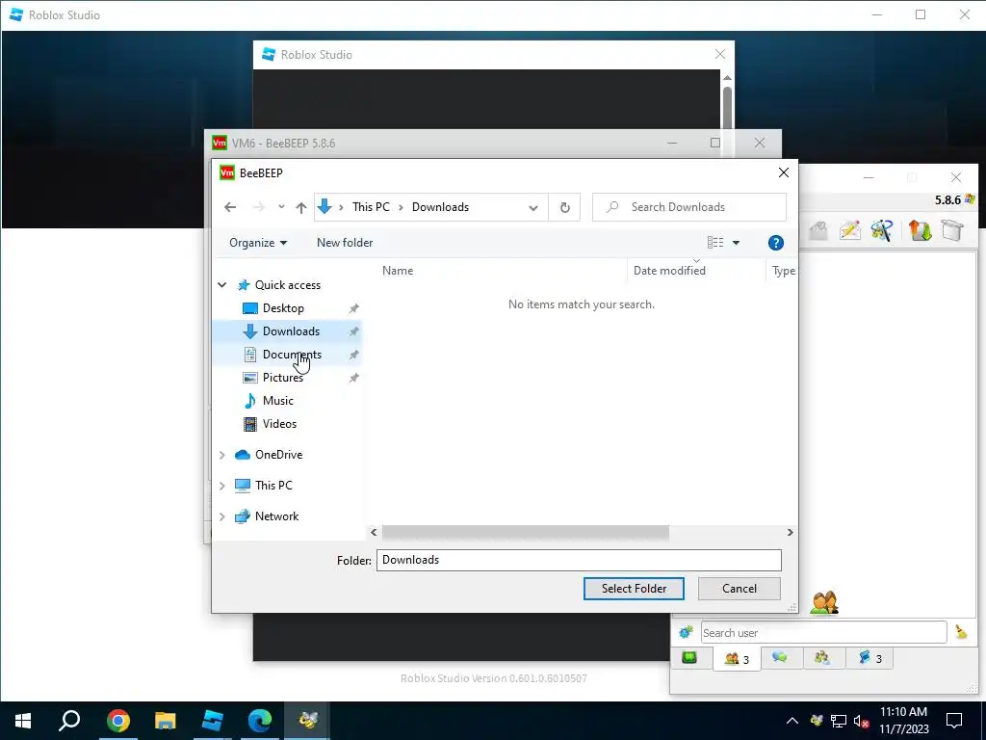986x740 pixels.
Task: Switch to the users tab showing 3
Action: click(x=737, y=659)
